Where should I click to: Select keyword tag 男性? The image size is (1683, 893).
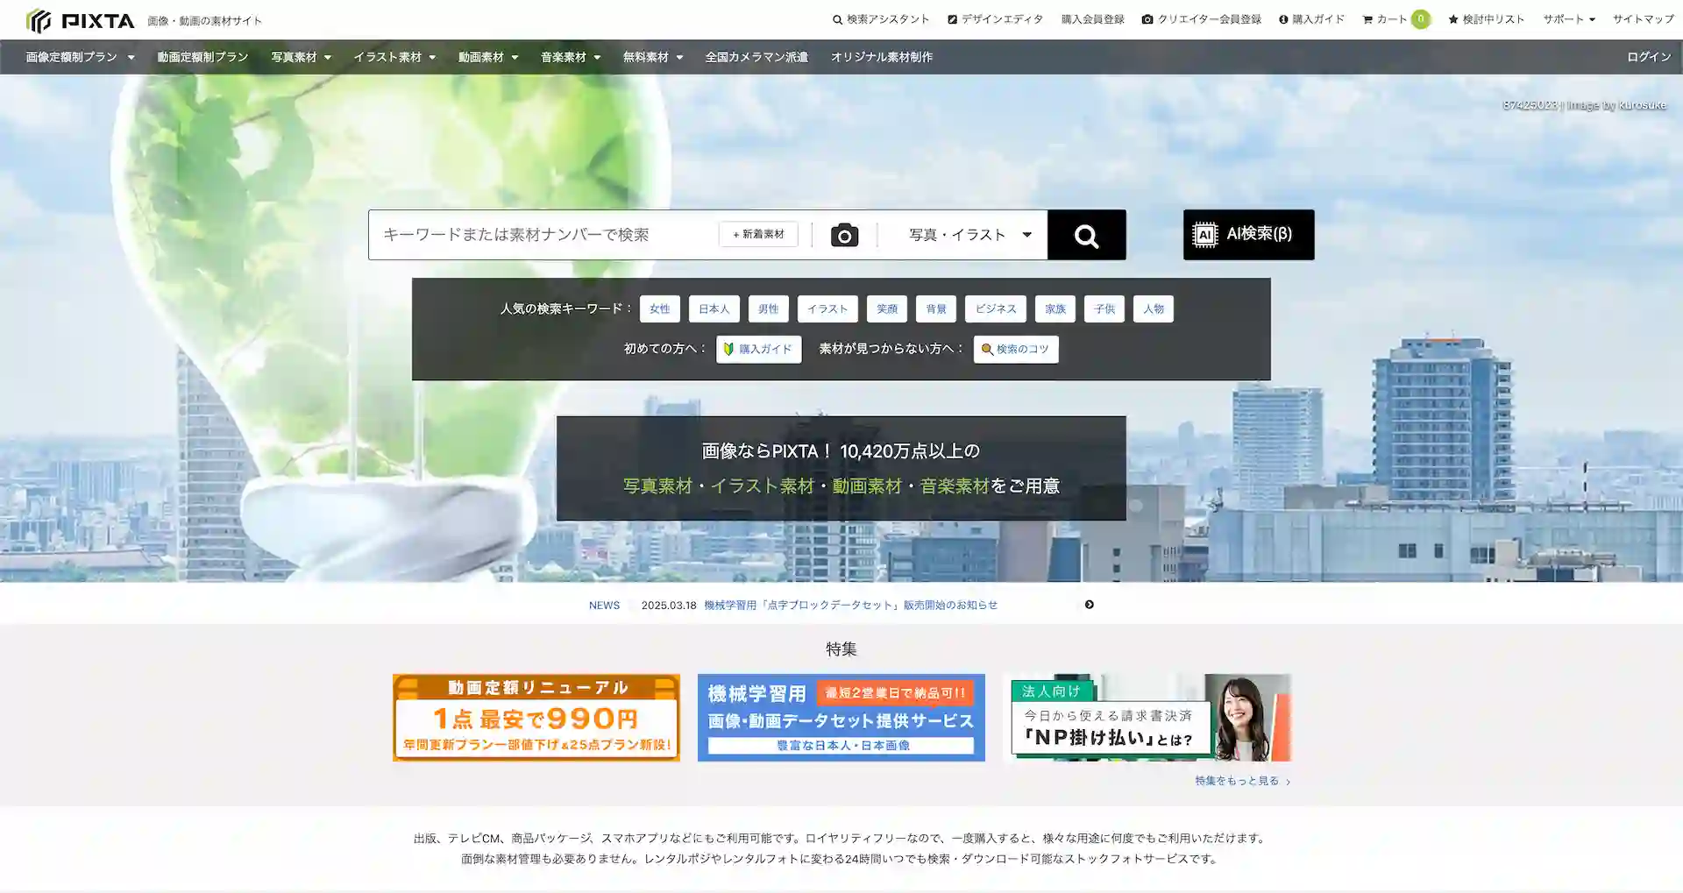769,309
